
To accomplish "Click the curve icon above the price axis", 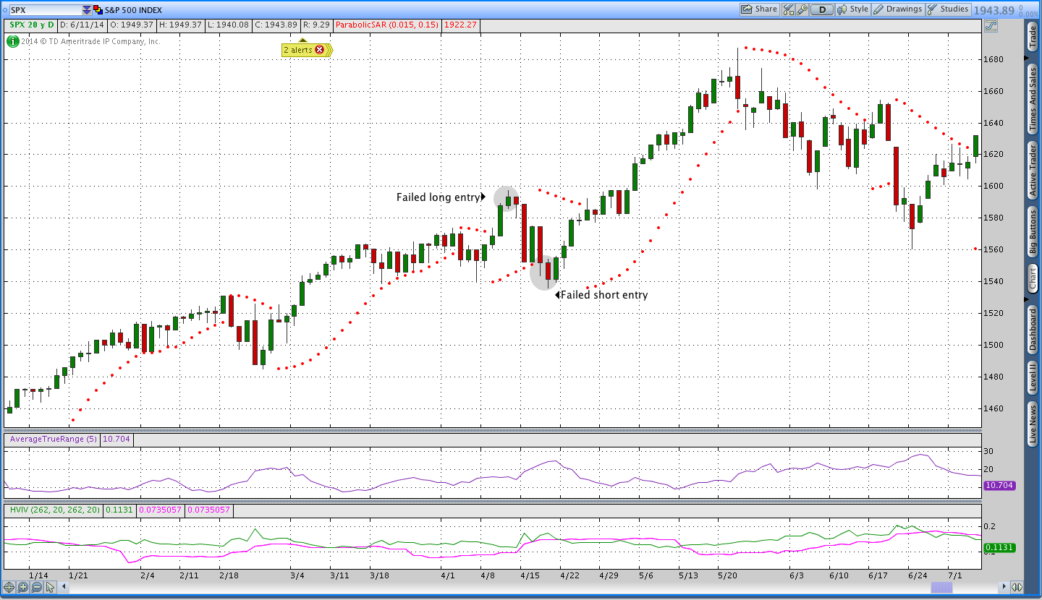I will (991, 25).
